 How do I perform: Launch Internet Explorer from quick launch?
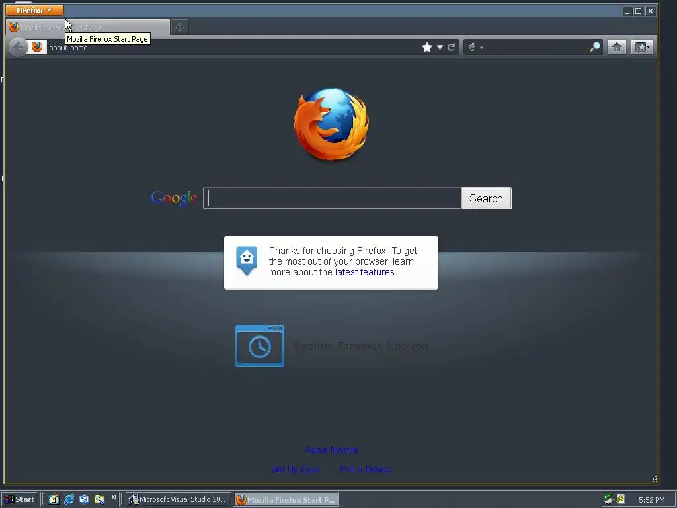(69, 500)
